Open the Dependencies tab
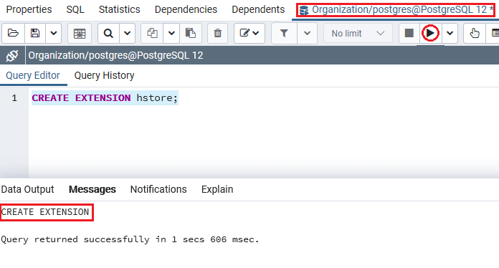499x268 pixels. tap(186, 9)
